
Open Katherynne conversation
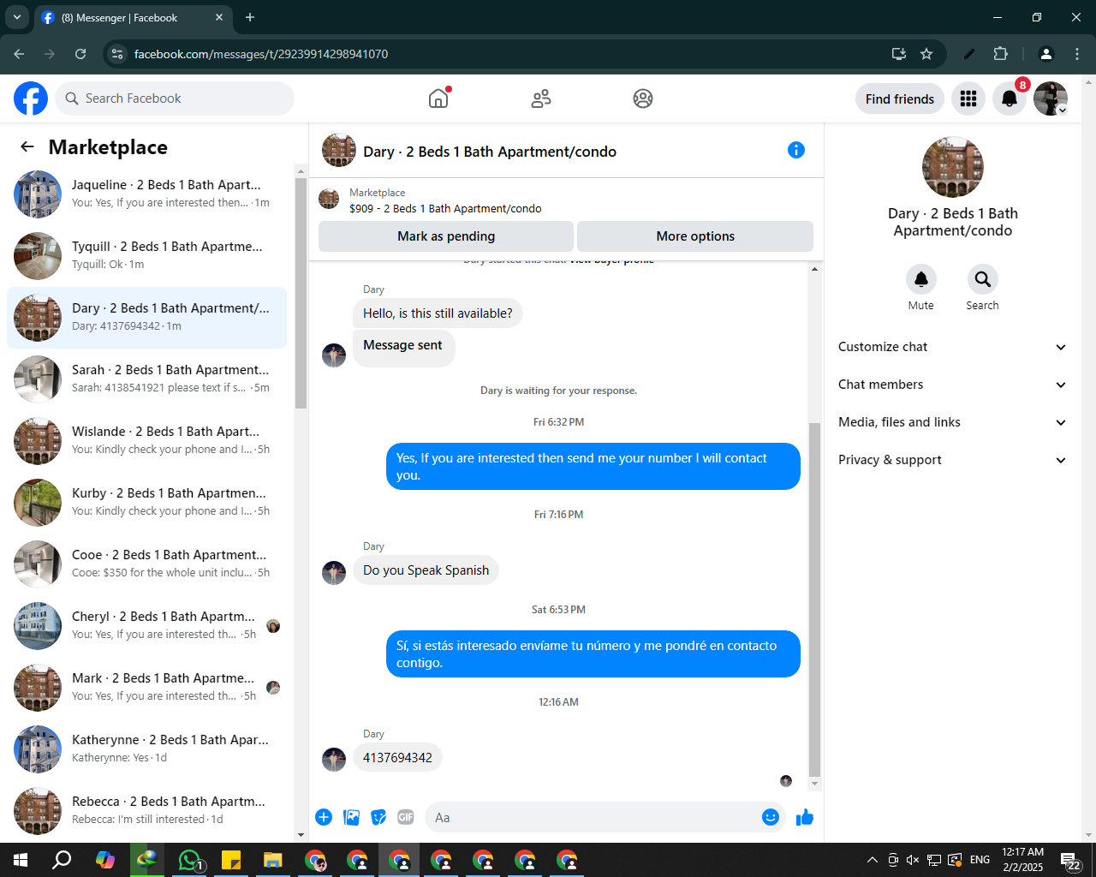(x=146, y=749)
